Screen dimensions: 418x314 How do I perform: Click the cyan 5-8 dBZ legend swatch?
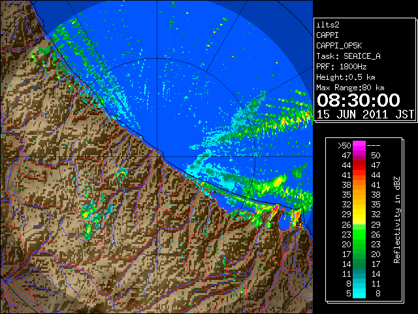[359, 293]
